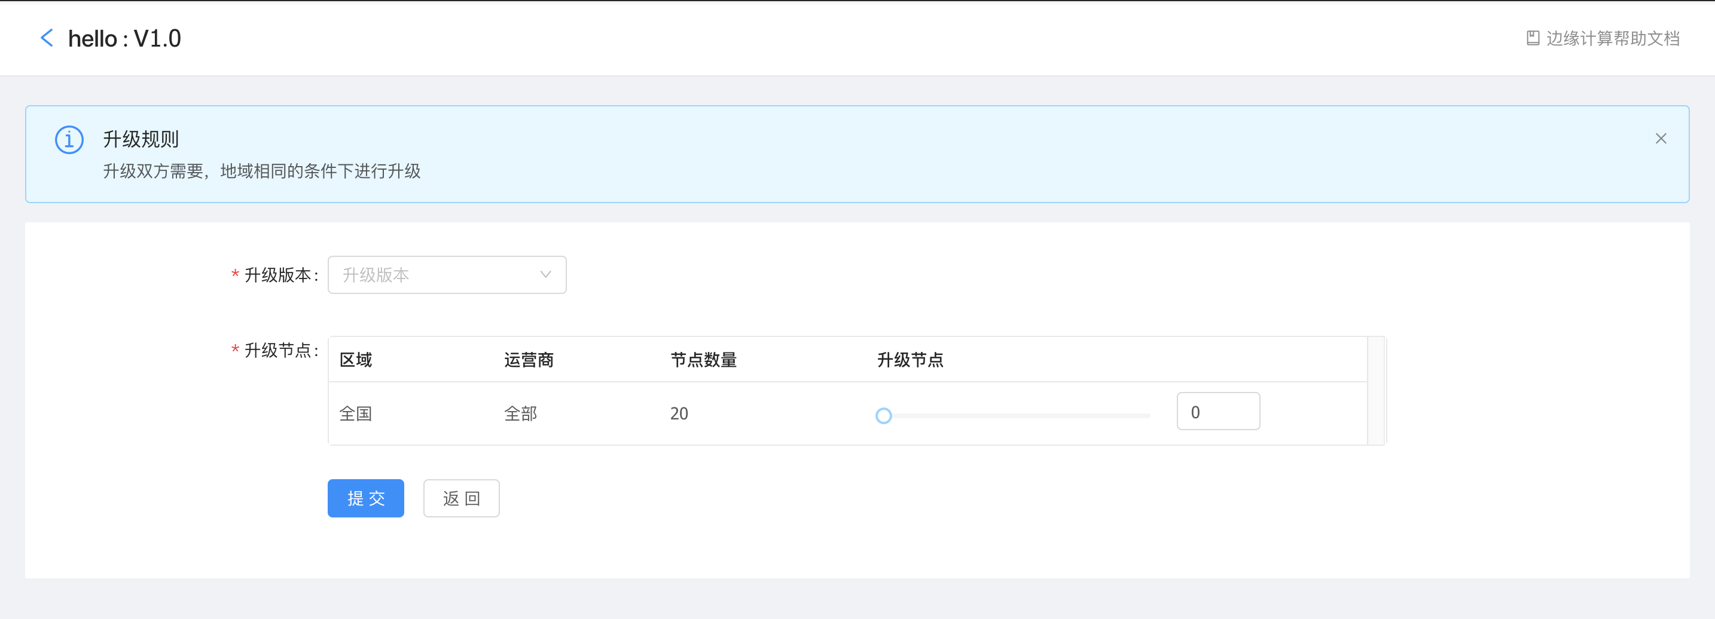The width and height of the screenshot is (1715, 619).
Task: Open the 升级版本 dropdown
Action: (446, 275)
